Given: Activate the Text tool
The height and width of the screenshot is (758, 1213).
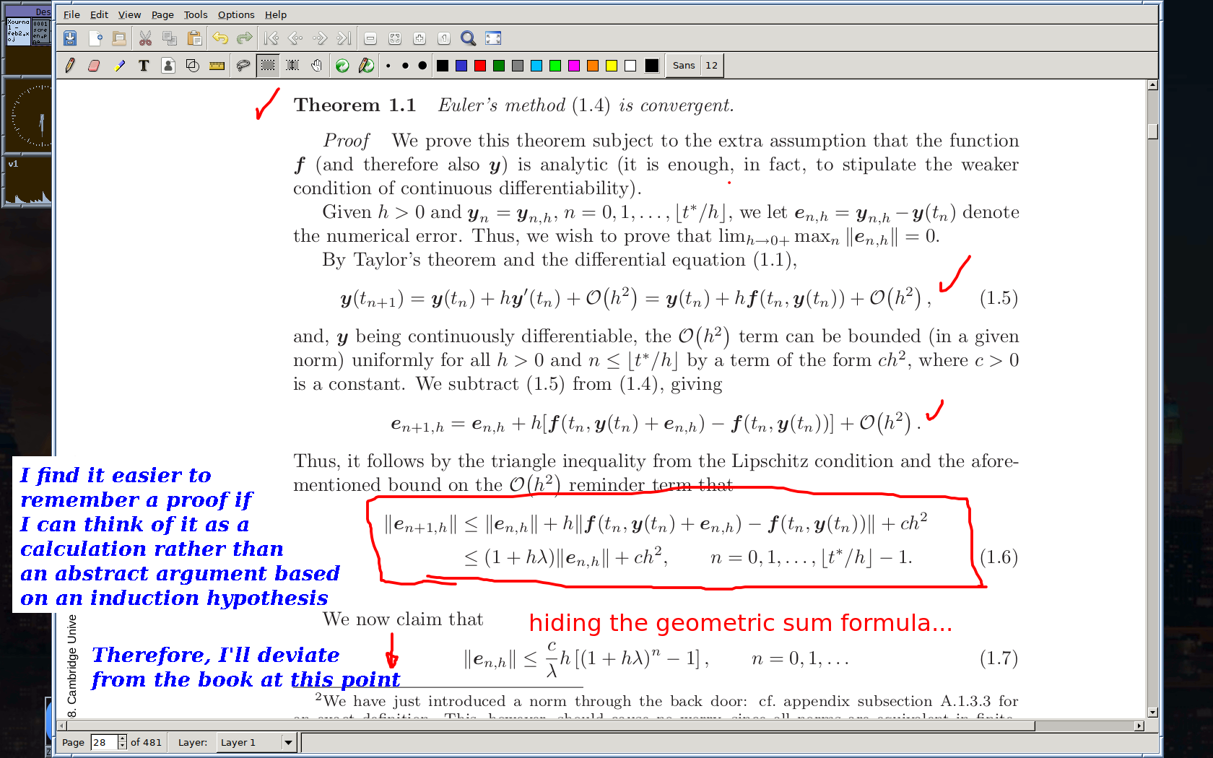Looking at the screenshot, I should (x=144, y=66).
